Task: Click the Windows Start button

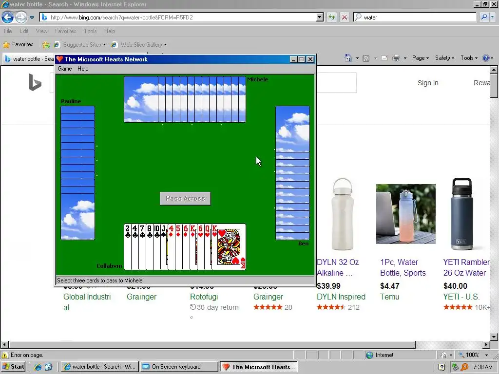Action: coord(13,367)
